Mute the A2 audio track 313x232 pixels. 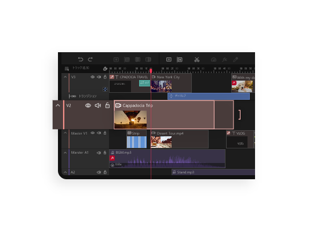(99, 172)
